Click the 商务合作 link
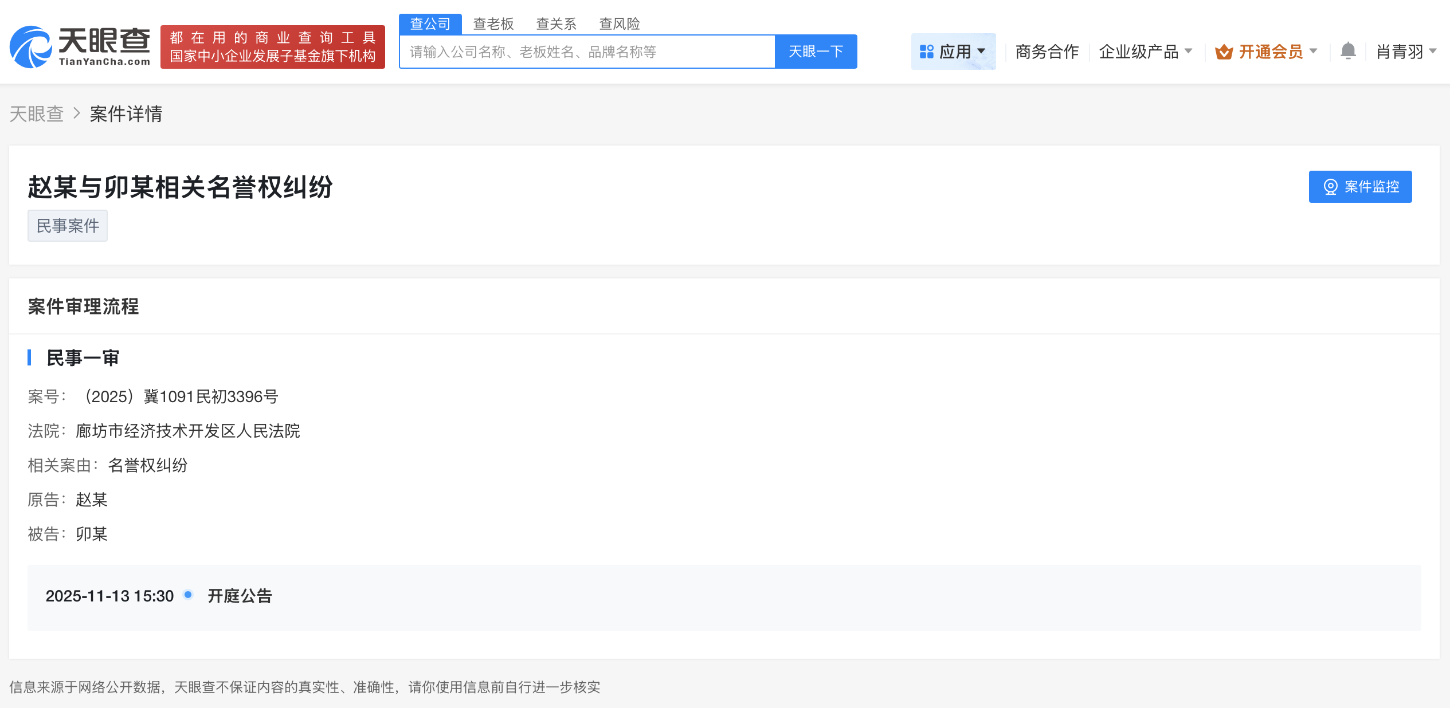Viewport: 1450px width, 708px height. [x=1047, y=51]
